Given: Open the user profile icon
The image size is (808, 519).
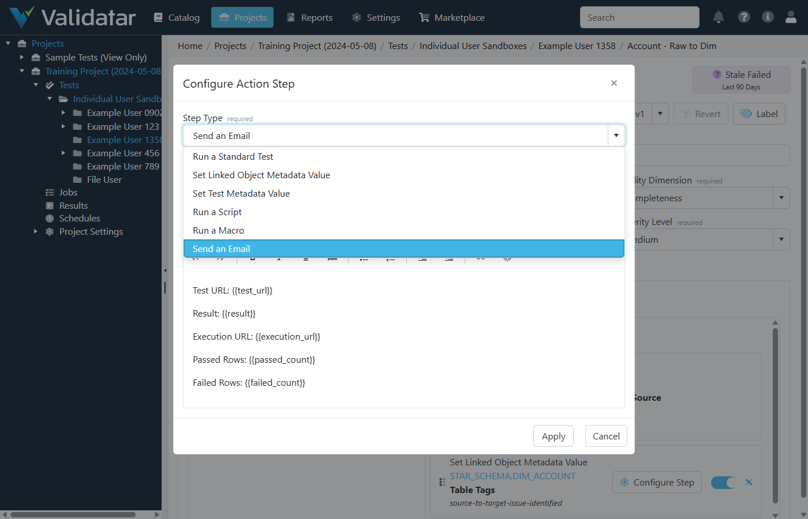Looking at the screenshot, I should [791, 17].
